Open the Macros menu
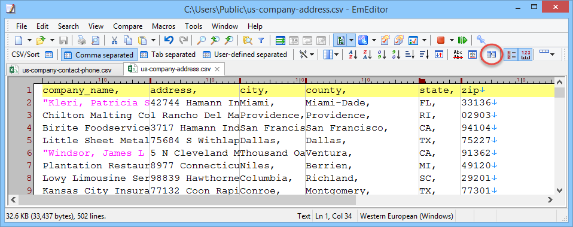This screenshot has width=573, height=227. point(163,26)
